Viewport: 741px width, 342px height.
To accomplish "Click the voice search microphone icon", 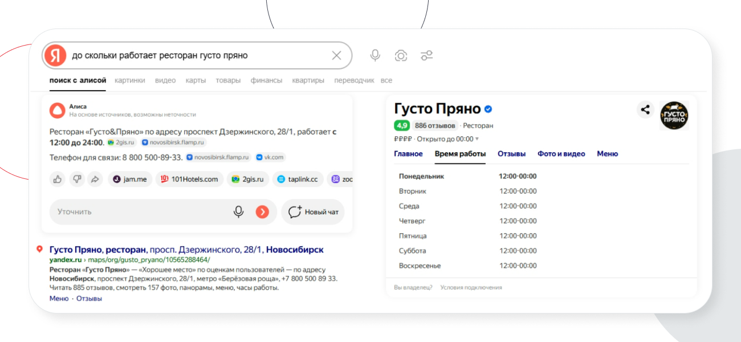I will coord(375,55).
